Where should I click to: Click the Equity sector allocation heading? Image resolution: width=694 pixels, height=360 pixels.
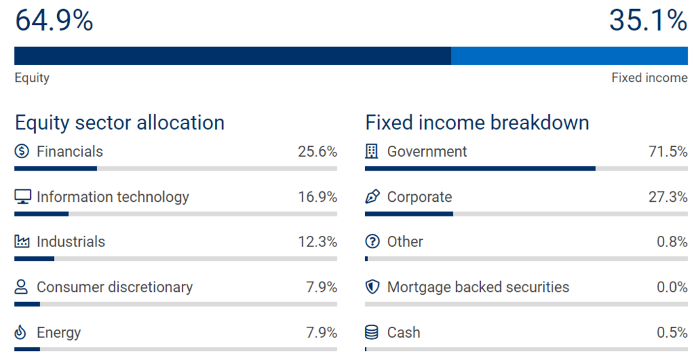(x=119, y=123)
